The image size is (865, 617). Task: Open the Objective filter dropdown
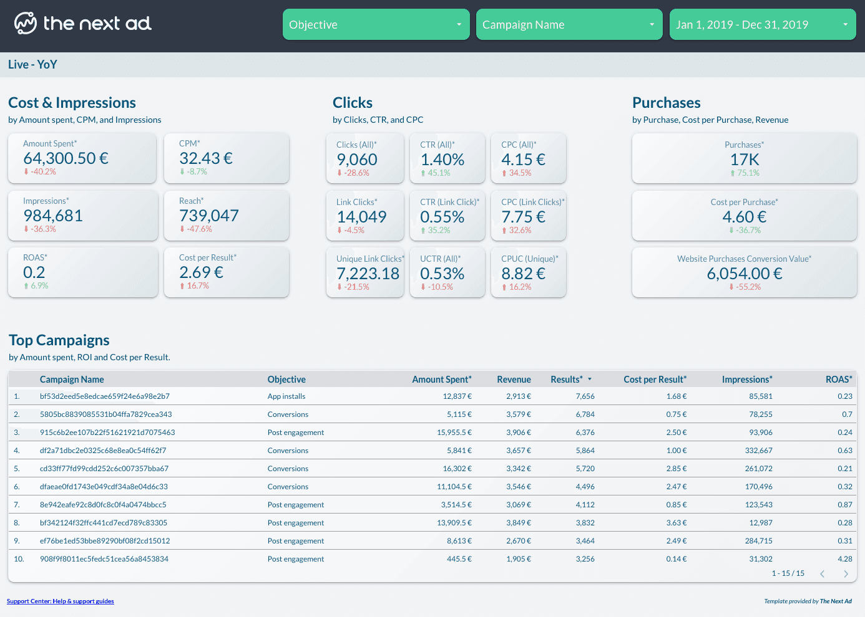tap(376, 25)
